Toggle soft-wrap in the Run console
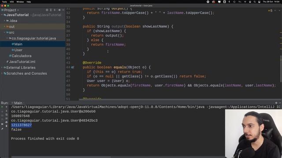The image size is (282, 158). 7,115
